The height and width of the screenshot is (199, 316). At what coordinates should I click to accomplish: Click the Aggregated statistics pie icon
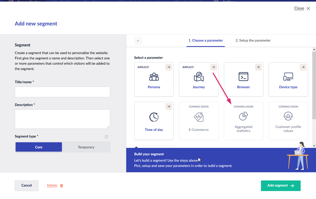pos(243,116)
